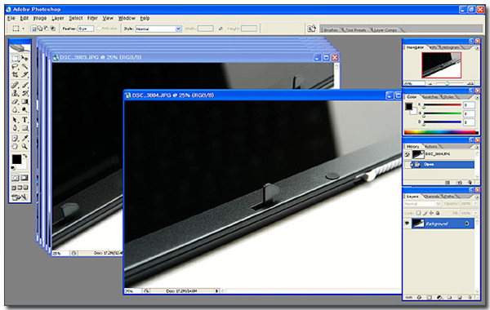Toggle visibility of the Background layer
490x310 pixels.
(408, 224)
